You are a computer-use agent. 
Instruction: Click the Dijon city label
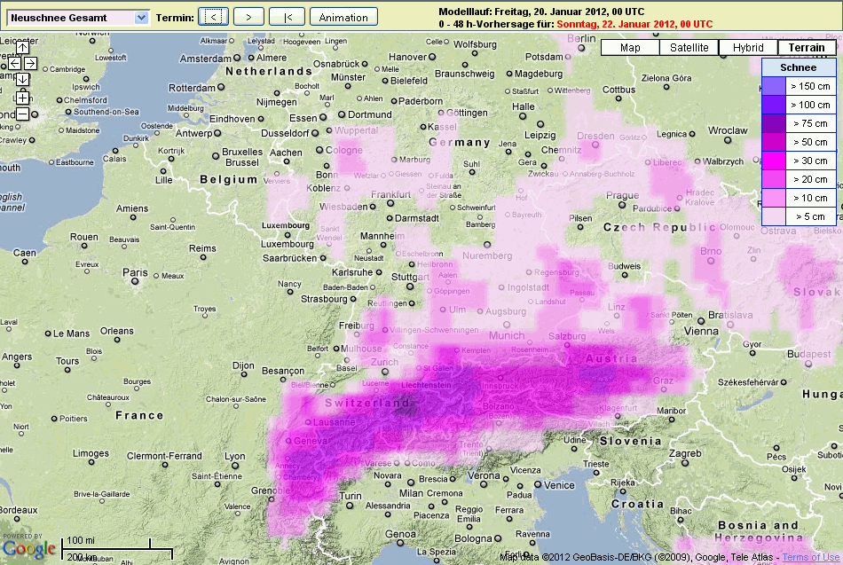tap(243, 365)
